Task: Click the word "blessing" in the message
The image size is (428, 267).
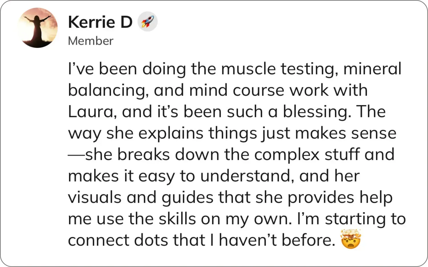Action: point(317,112)
